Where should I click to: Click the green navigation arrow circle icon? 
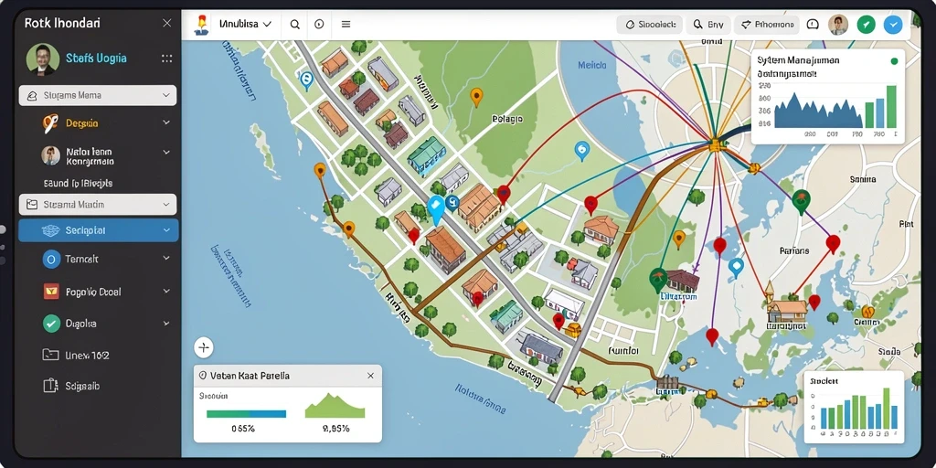pyautogui.click(x=867, y=25)
